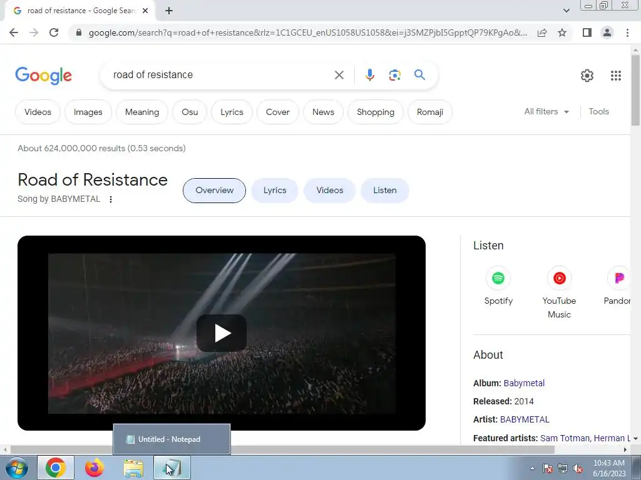
Task: Submit search with magnifier icon
Action: tap(419, 75)
